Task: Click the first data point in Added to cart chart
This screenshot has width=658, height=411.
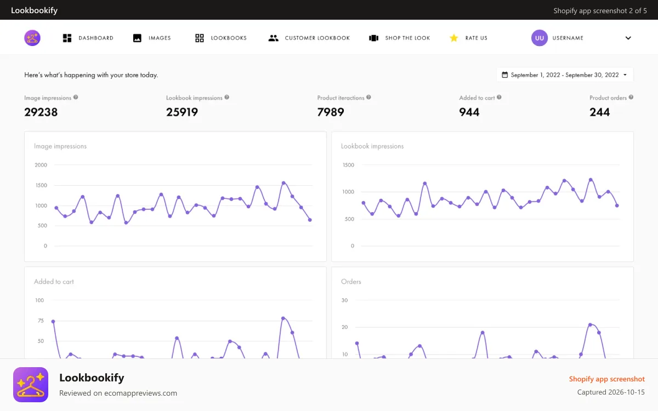Action: tap(53, 322)
